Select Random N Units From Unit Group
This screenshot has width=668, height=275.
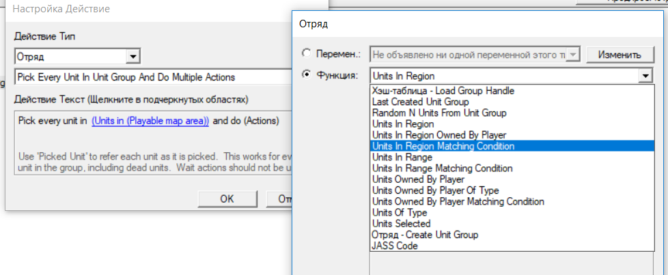439,113
